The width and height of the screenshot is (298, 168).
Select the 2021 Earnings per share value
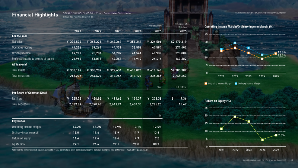point(74,98)
